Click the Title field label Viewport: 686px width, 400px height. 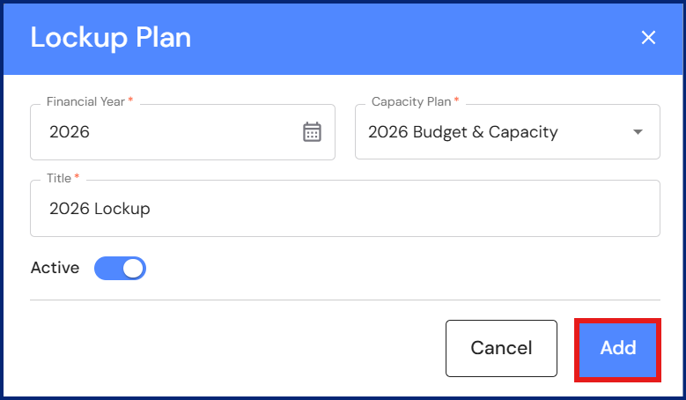(x=59, y=178)
